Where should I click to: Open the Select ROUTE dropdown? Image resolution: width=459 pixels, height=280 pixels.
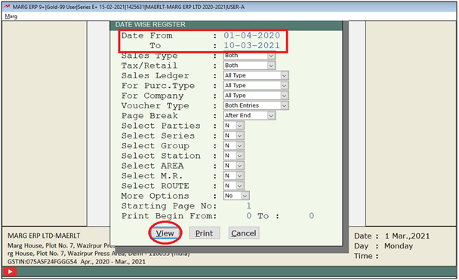click(x=233, y=186)
